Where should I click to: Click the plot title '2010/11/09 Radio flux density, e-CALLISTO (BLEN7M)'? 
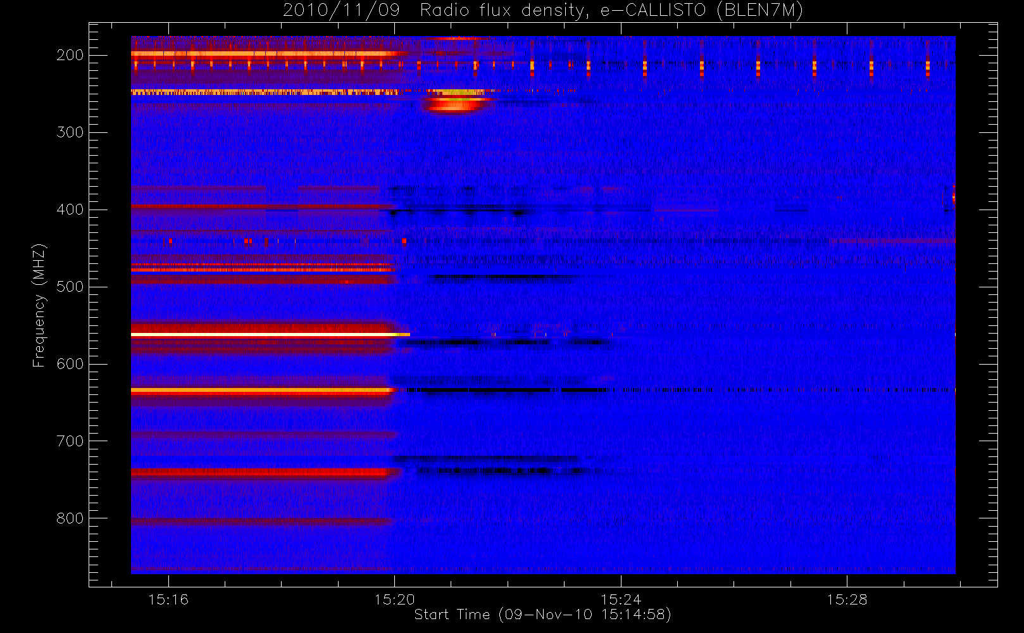click(x=542, y=11)
